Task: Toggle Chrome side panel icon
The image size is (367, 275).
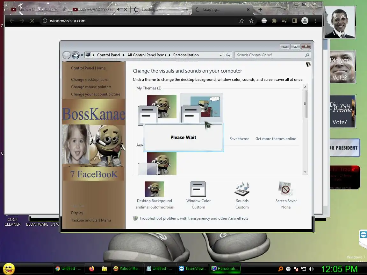Action: point(295,21)
